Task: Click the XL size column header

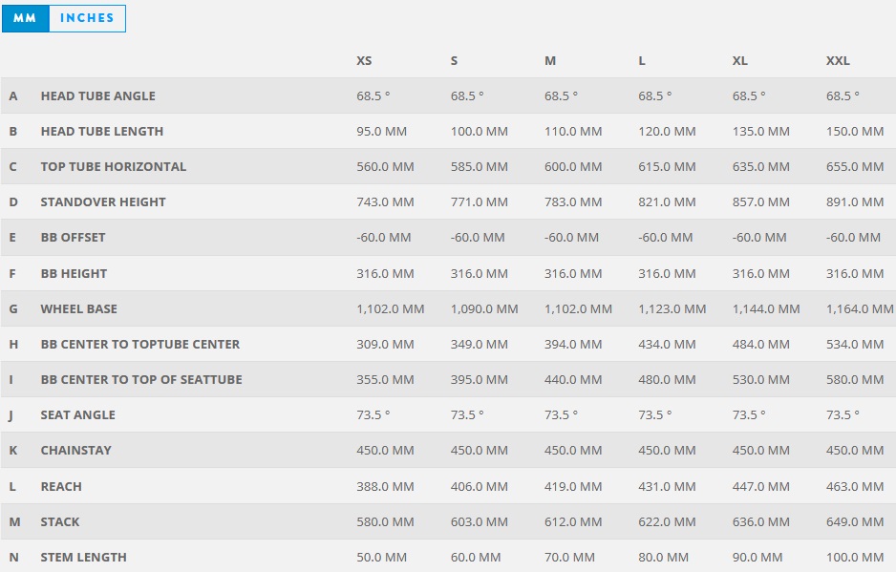Action: tap(740, 60)
